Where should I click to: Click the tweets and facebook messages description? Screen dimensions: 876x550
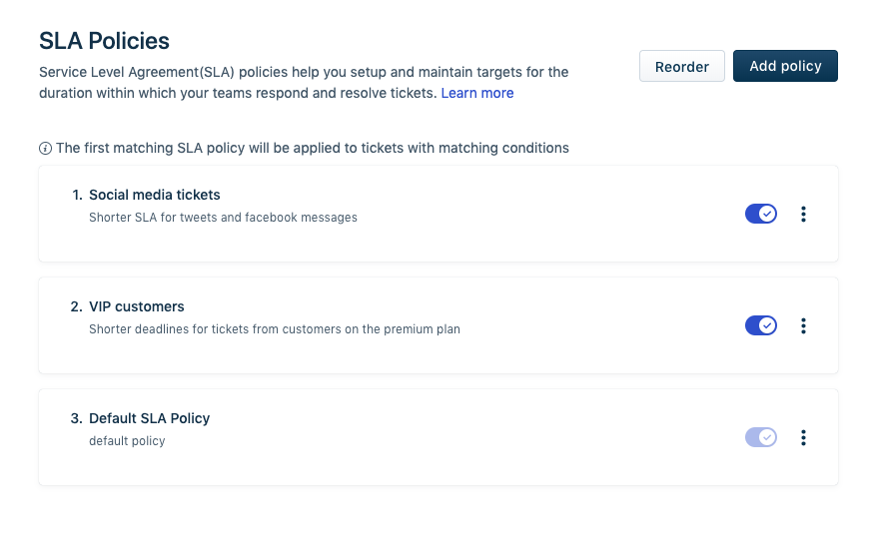coord(223,217)
